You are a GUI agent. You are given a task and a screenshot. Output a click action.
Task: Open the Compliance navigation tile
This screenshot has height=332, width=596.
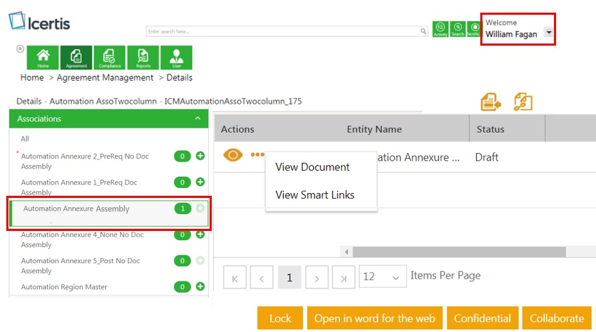coord(109,58)
